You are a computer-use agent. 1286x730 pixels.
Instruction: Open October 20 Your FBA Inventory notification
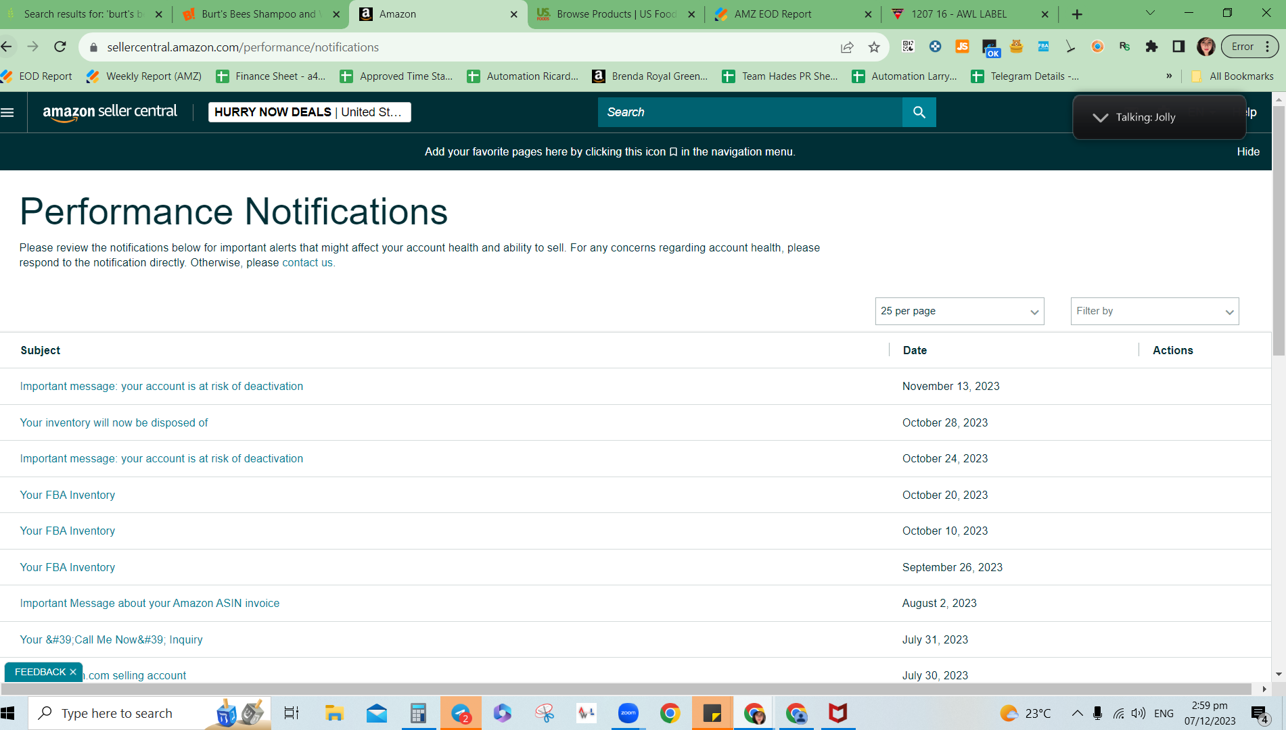point(67,495)
